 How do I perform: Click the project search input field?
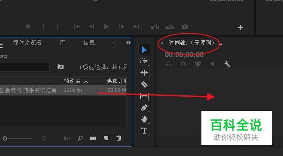(24, 67)
